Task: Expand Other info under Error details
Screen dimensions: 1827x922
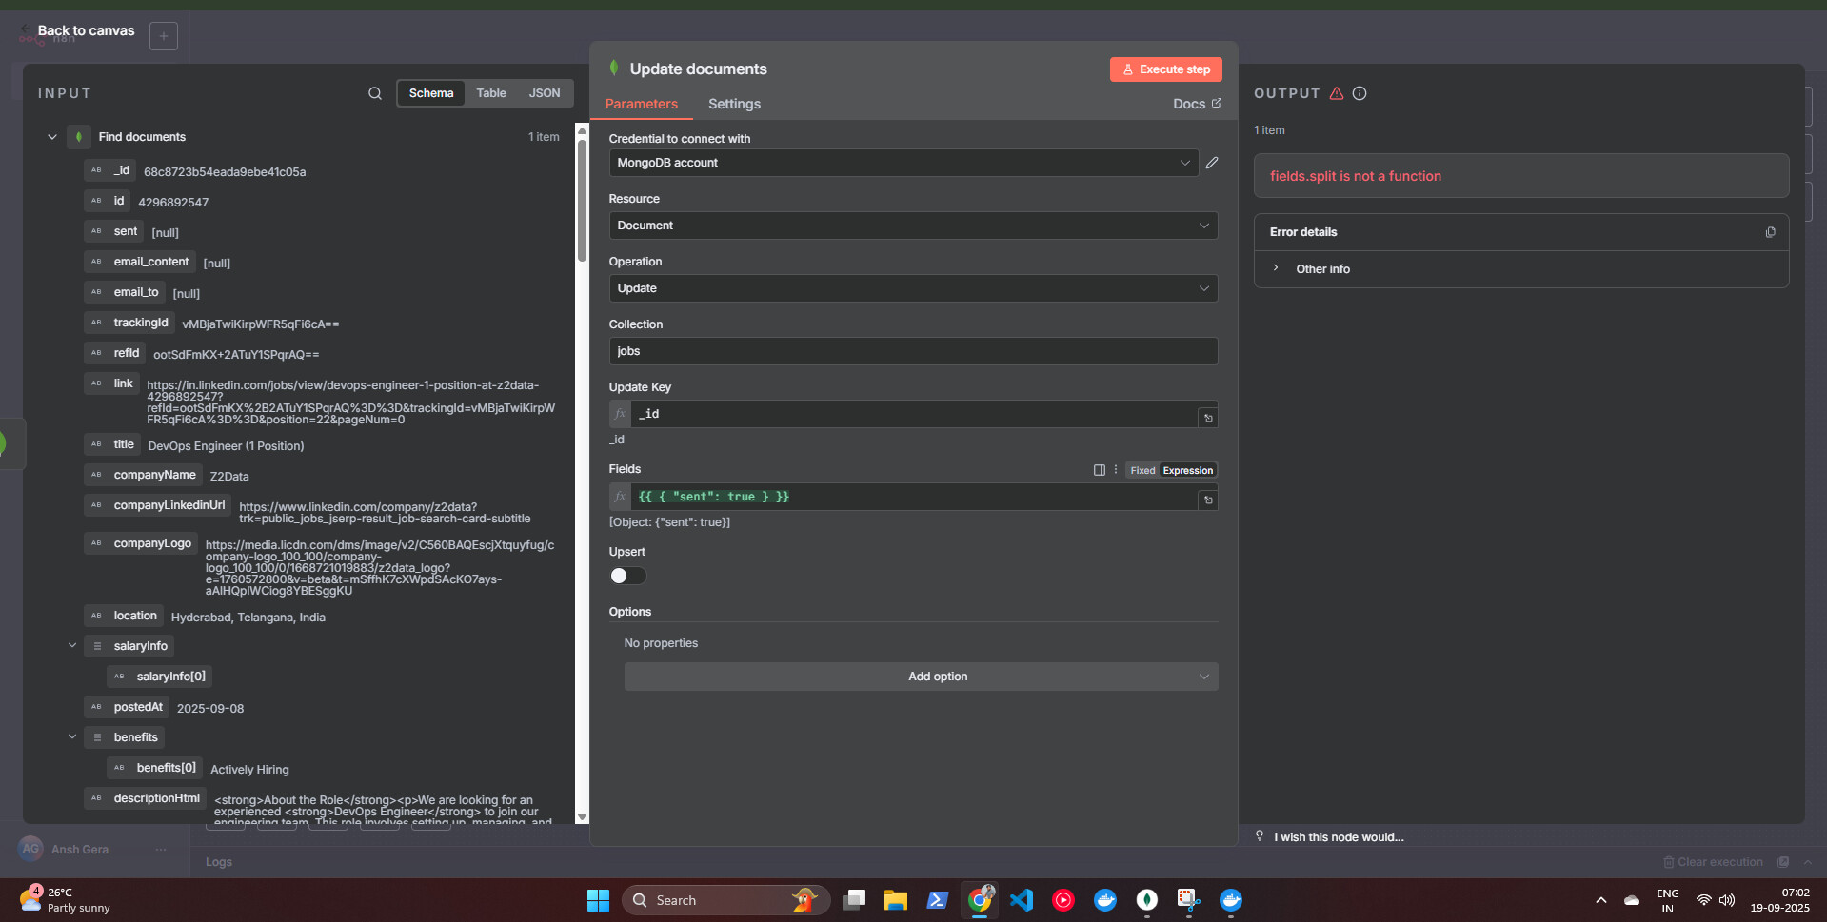Action: pos(1277,268)
